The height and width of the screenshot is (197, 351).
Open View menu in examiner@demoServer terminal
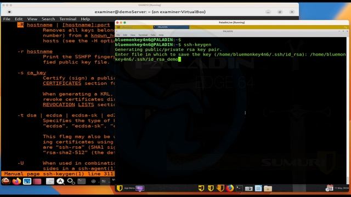click(x=32, y=19)
